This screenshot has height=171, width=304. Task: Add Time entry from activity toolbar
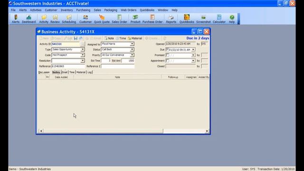pyautogui.click(x=121, y=38)
